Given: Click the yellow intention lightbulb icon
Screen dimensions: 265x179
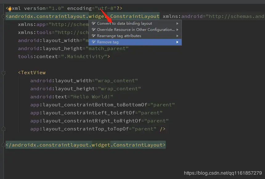Looking at the screenshot, I should pyautogui.click(x=10, y=9).
